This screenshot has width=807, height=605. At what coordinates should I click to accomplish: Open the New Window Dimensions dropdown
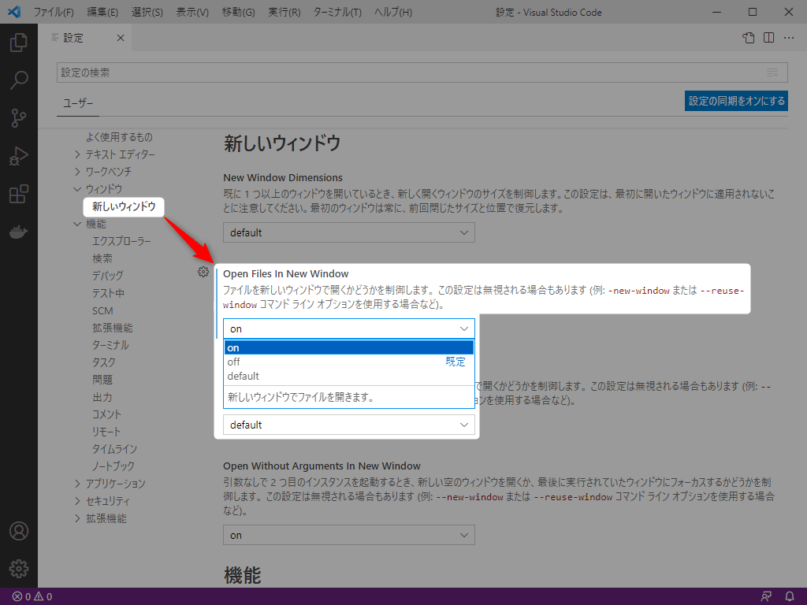pos(349,232)
